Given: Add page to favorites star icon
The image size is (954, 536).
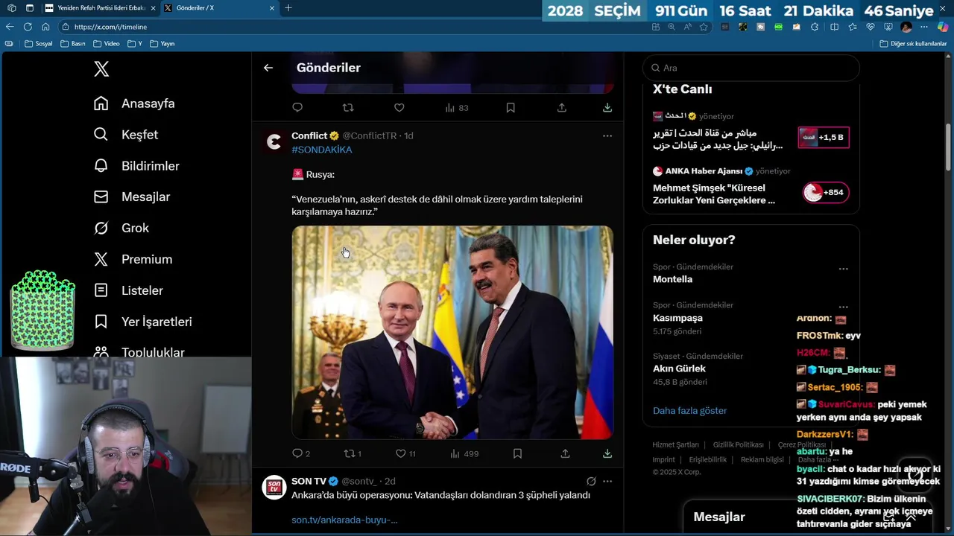Looking at the screenshot, I should pyautogui.click(x=704, y=27).
